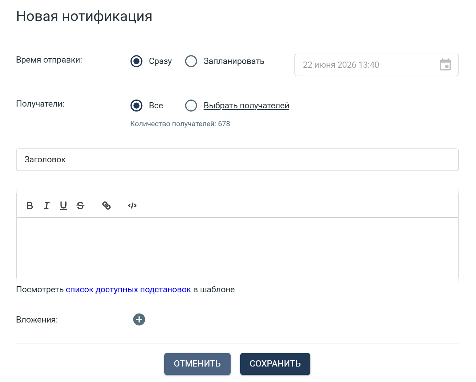The height and width of the screenshot is (382, 476).
Task: Click the Получатели label
Action: [40, 104]
